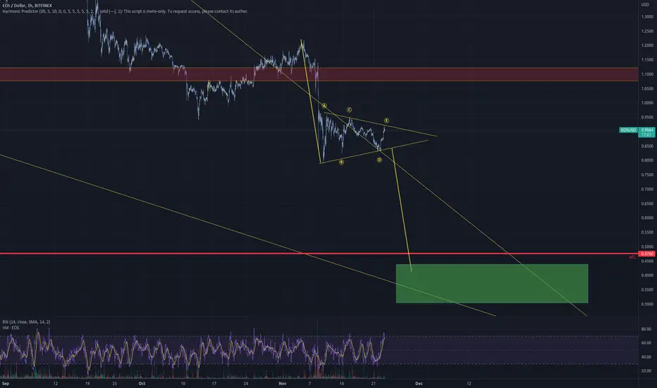Select wave label D below the triangle
The height and width of the screenshot is (388, 657).
tap(379, 160)
